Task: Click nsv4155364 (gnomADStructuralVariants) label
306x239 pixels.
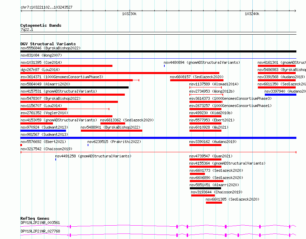Action: tap(227, 163)
